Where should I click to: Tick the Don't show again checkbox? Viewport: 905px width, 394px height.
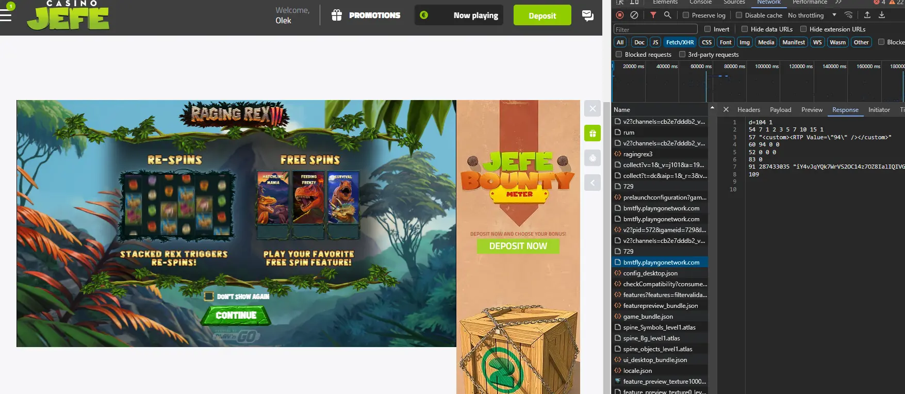click(x=209, y=296)
